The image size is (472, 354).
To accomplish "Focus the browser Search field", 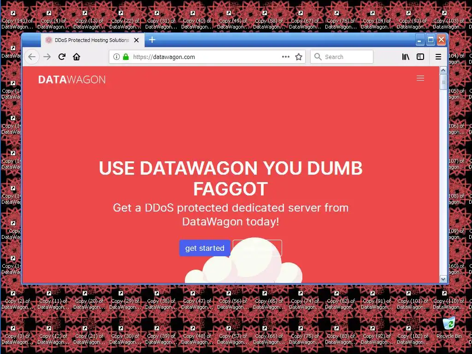I will pos(342,57).
